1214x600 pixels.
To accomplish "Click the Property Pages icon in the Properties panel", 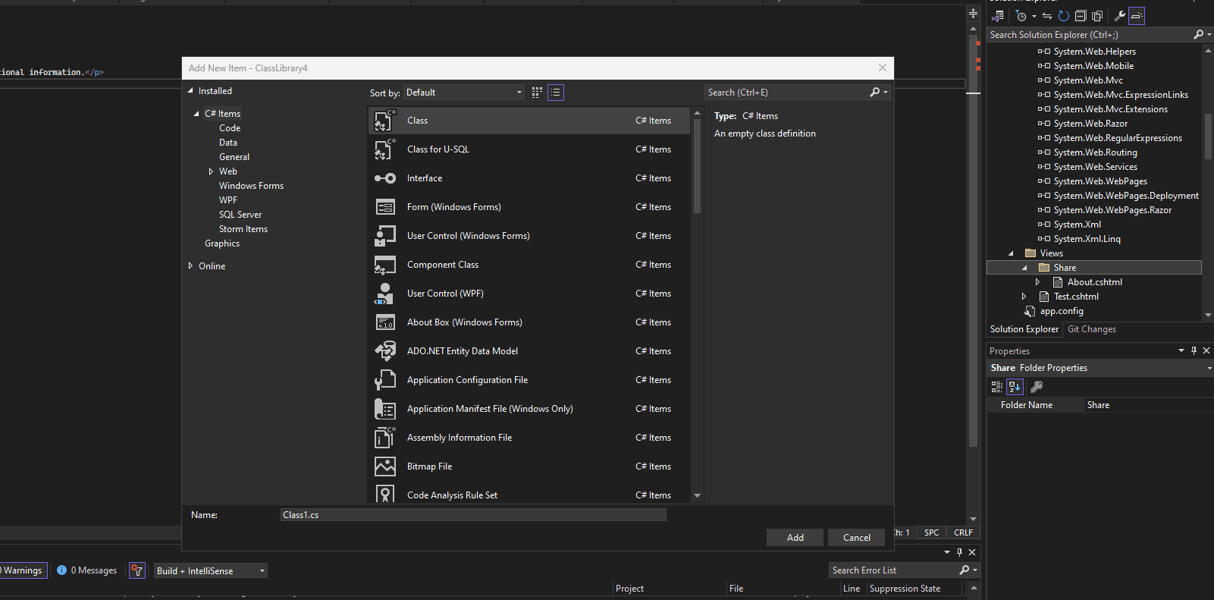I will (x=1037, y=387).
